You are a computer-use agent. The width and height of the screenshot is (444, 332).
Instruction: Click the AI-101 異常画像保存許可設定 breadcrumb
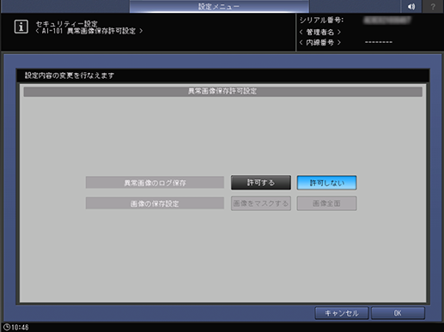tap(88, 31)
